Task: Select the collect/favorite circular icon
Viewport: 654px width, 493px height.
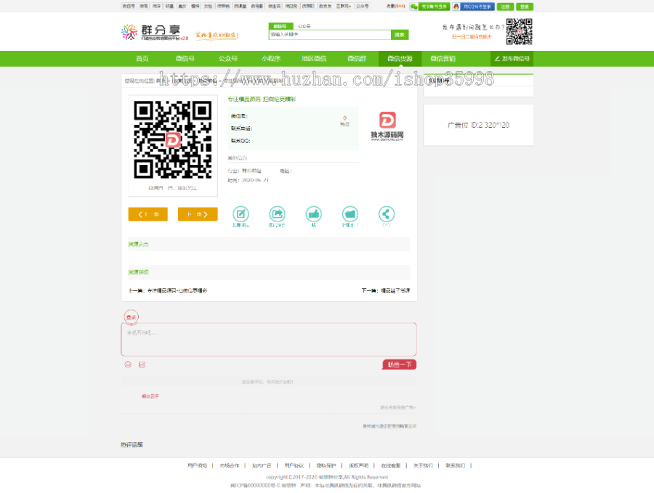Action: point(350,214)
